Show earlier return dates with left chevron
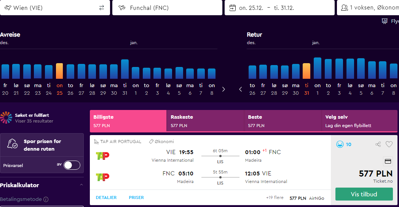 click(x=241, y=89)
